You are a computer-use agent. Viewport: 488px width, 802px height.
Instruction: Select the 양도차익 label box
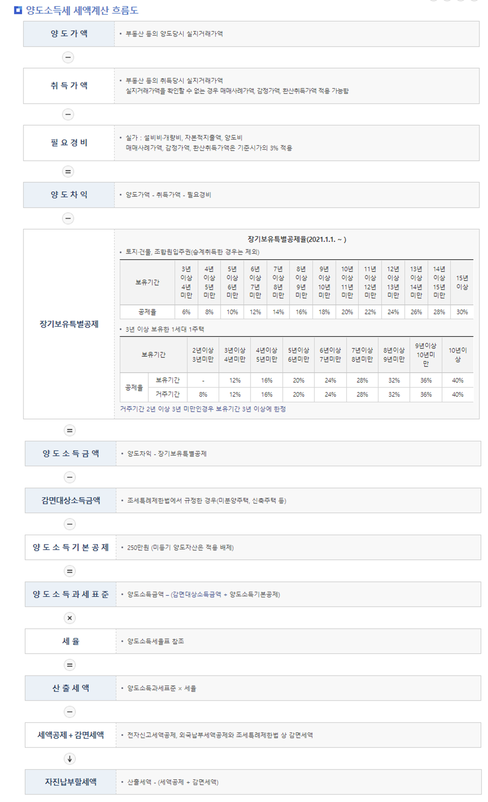pos(69,195)
